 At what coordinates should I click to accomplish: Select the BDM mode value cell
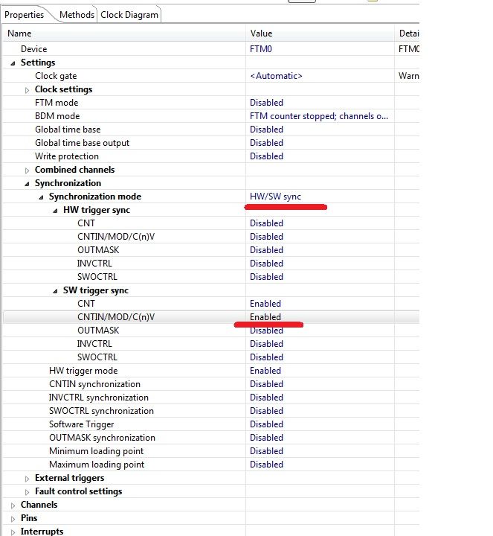318,116
